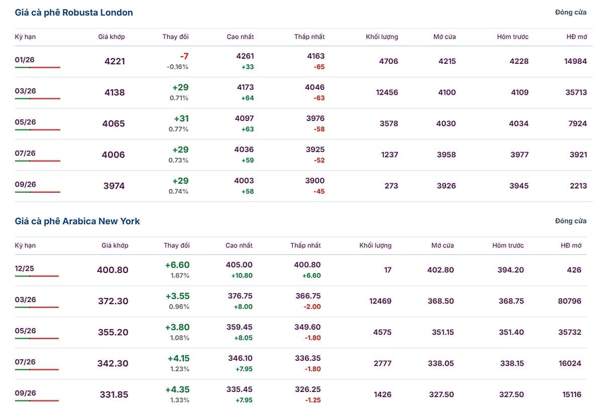Open the Robusta 05/26 contract priced 4065
603x407 pixels.
pyautogui.click(x=25, y=122)
